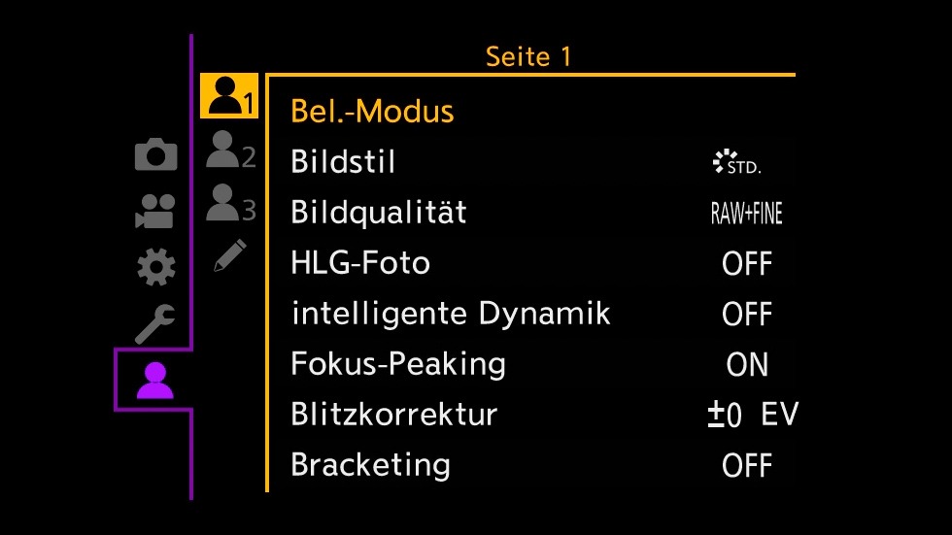The width and height of the screenshot is (952, 535).
Task: Open Bracketing OFF options
Action: coord(747,466)
